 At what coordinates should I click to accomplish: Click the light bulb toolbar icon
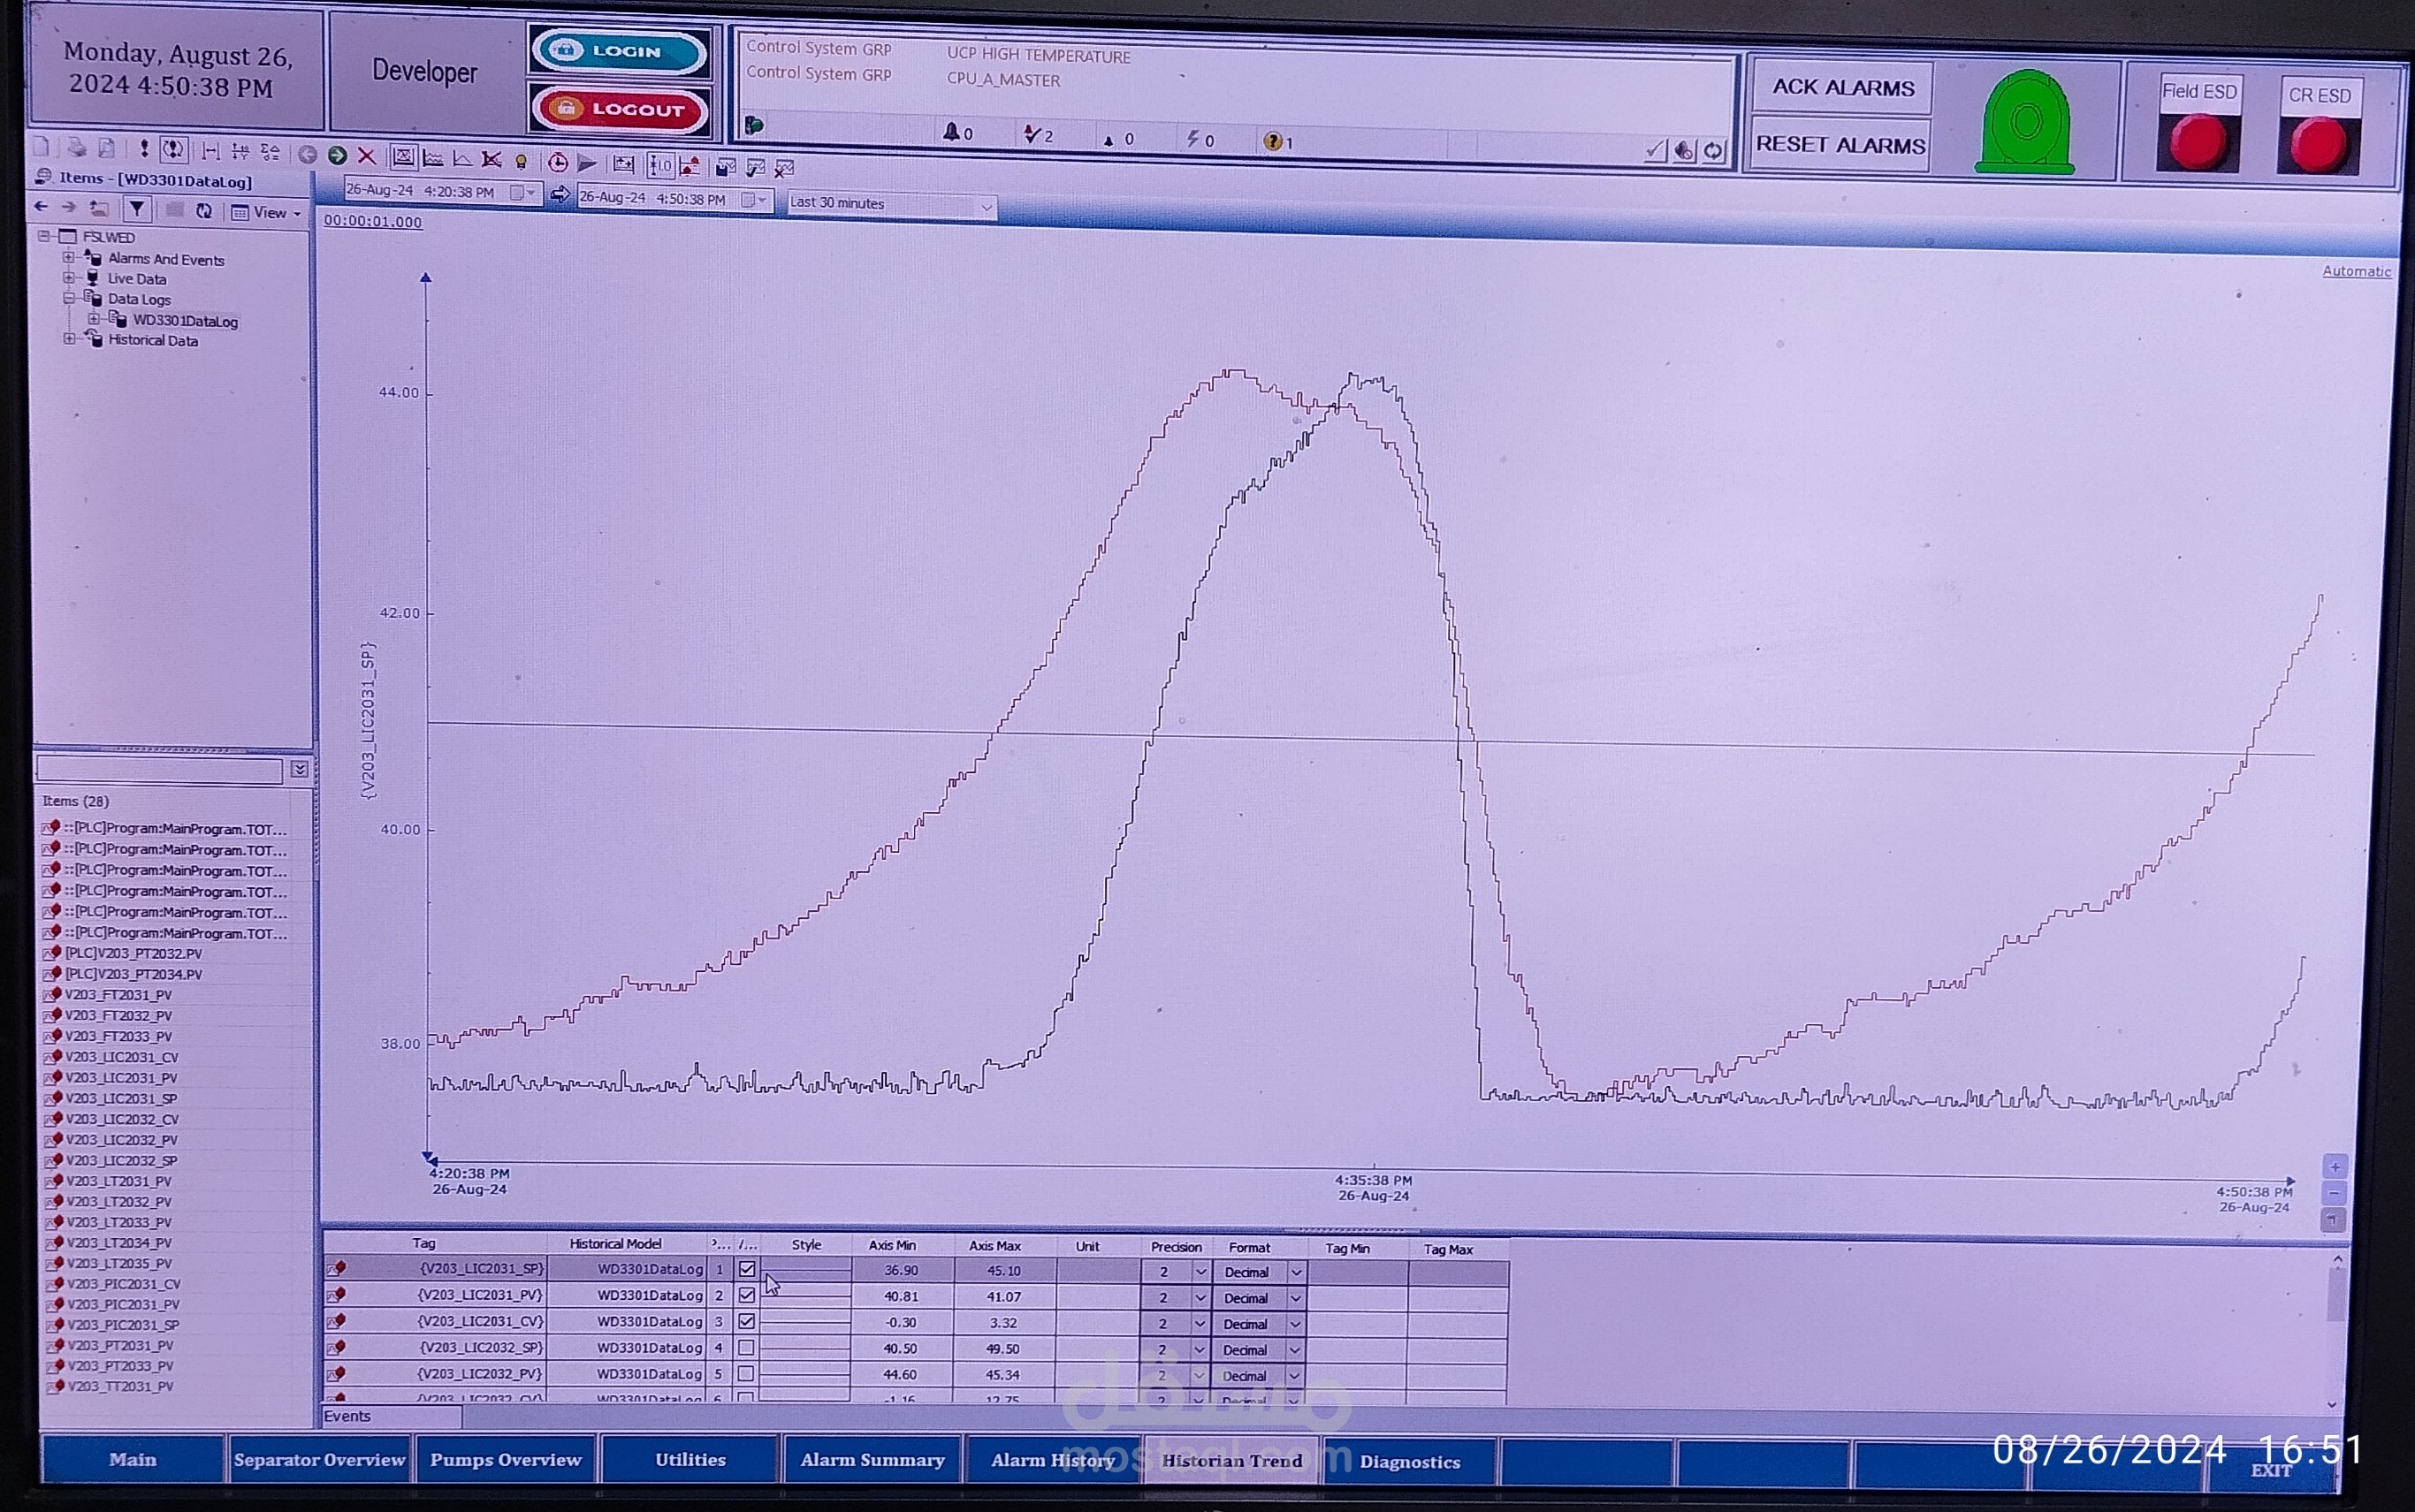(x=521, y=161)
